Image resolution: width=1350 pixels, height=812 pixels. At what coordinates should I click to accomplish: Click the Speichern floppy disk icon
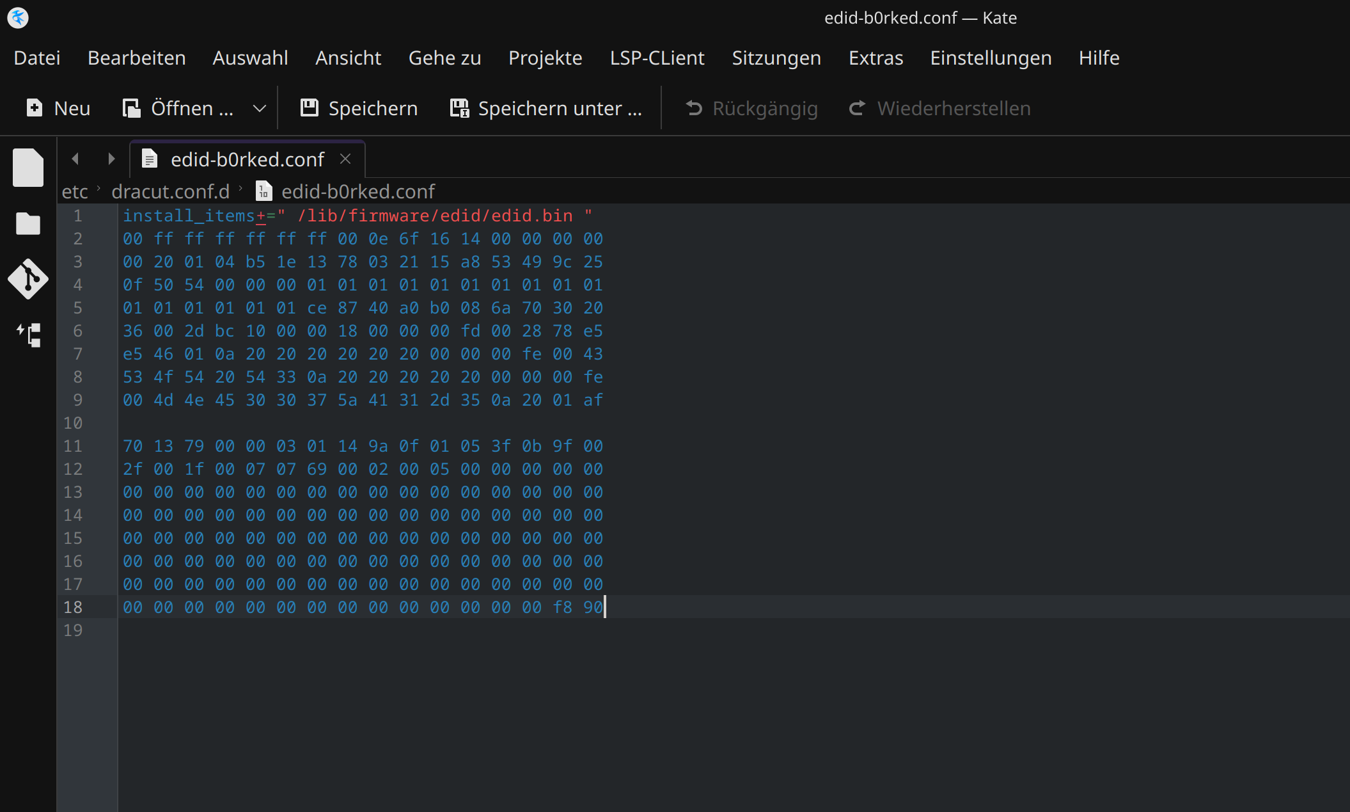point(310,108)
